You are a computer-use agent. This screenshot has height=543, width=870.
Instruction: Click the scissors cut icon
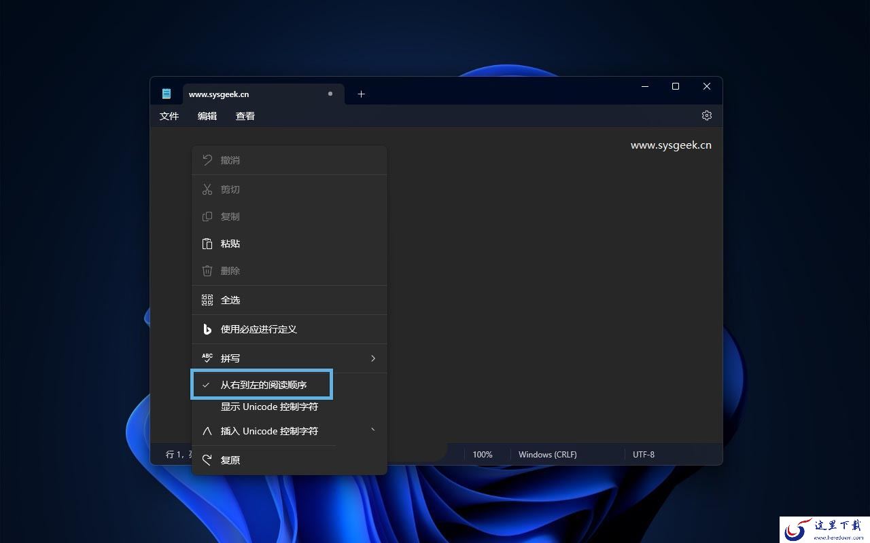coord(207,189)
